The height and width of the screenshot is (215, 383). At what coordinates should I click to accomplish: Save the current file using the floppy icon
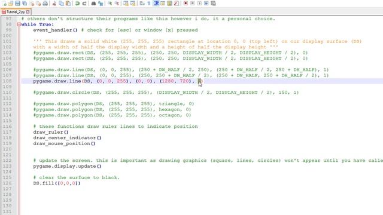click(x=17, y=4)
